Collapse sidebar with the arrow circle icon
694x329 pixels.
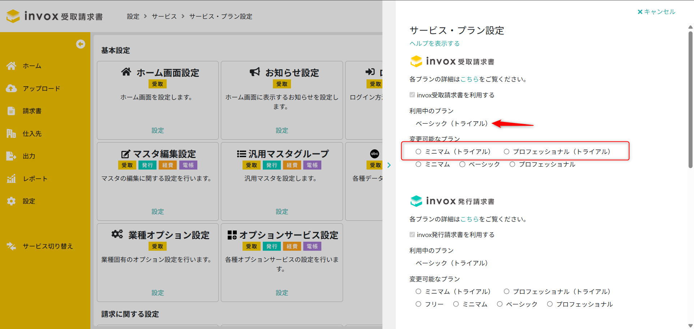click(81, 44)
